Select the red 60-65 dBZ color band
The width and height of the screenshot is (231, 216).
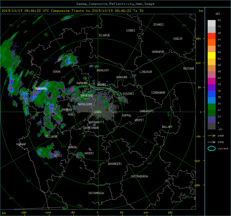(x=211, y=36)
